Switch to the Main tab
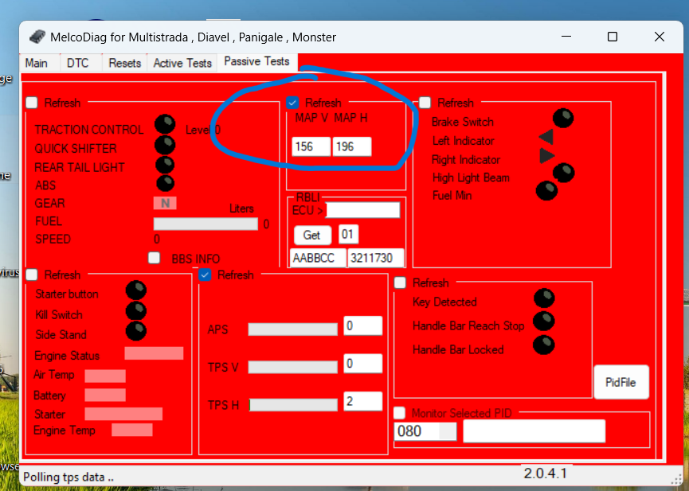The width and height of the screenshot is (689, 491). tap(36, 63)
